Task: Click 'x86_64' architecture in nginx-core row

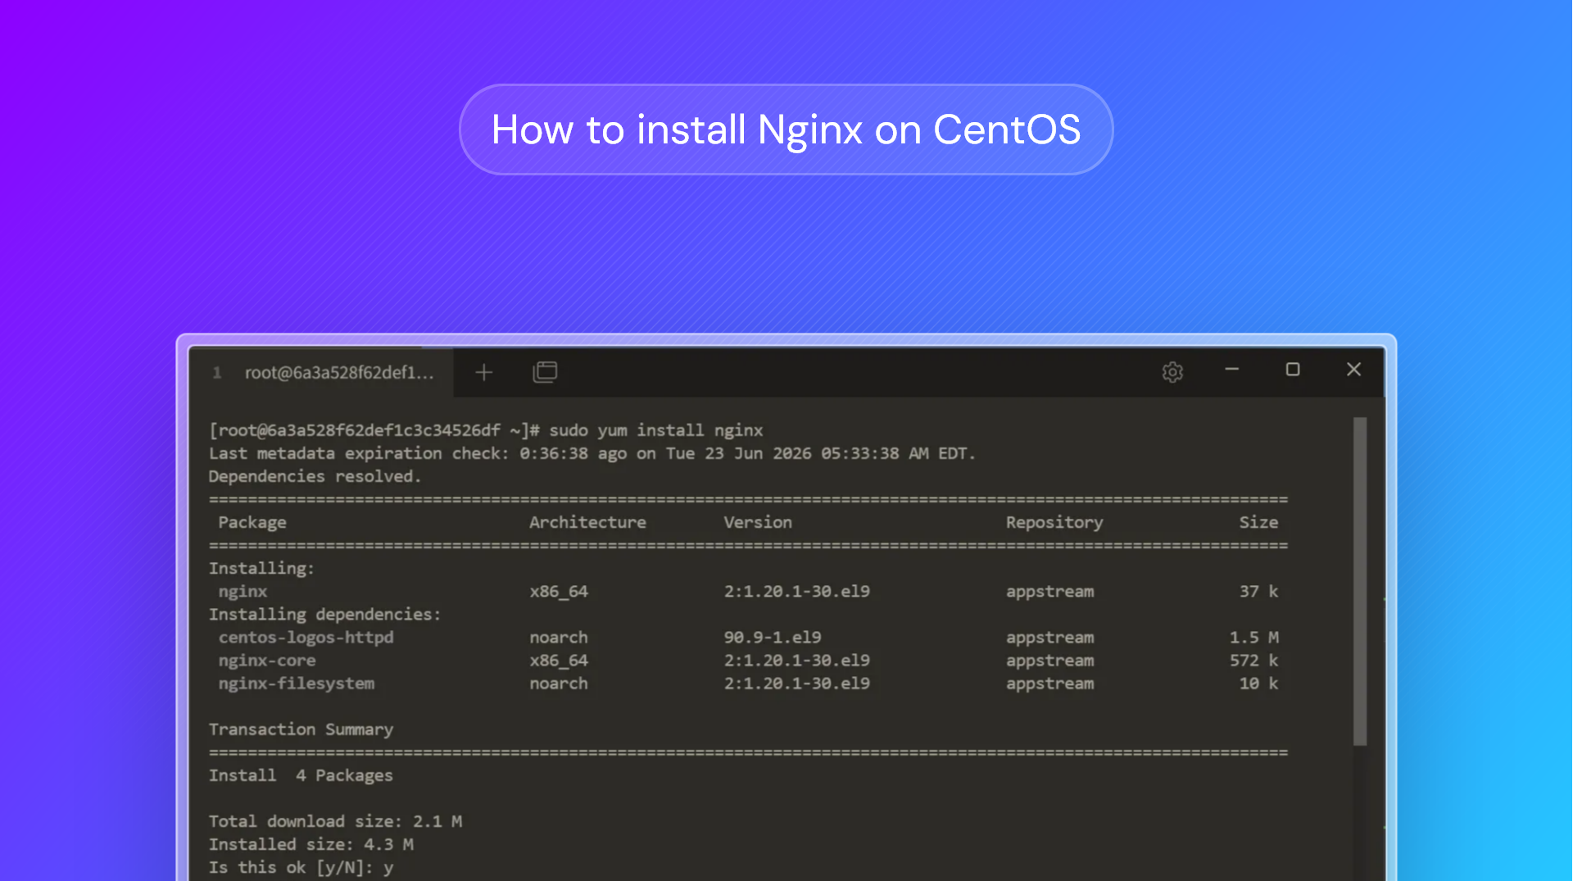Action: [559, 660]
